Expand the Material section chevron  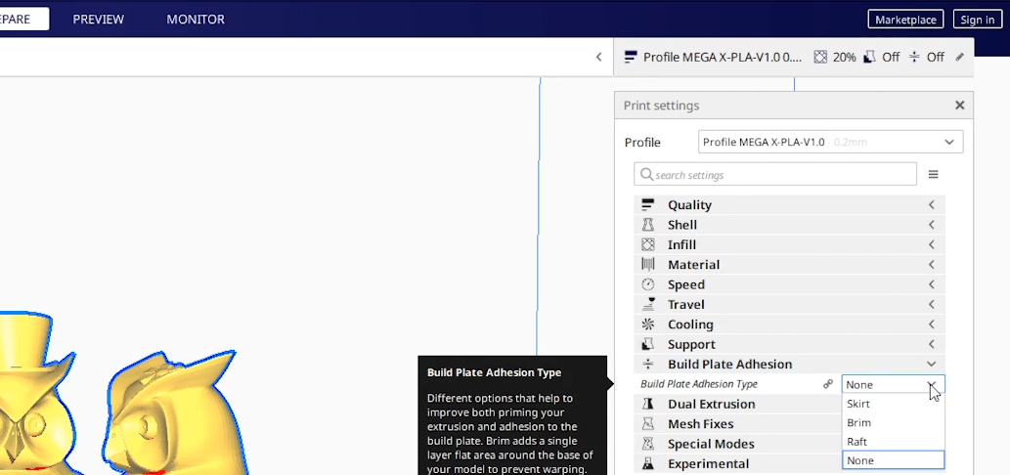pyautogui.click(x=932, y=265)
